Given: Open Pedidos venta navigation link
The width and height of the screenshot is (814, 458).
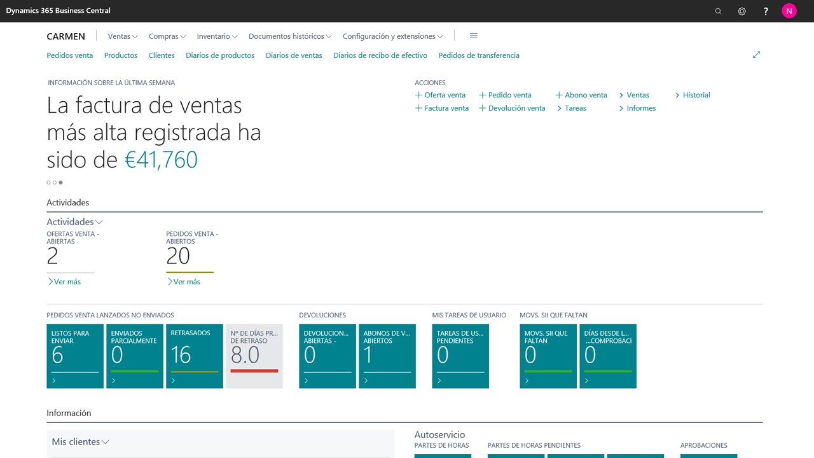Looking at the screenshot, I should (x=70, y=55).
